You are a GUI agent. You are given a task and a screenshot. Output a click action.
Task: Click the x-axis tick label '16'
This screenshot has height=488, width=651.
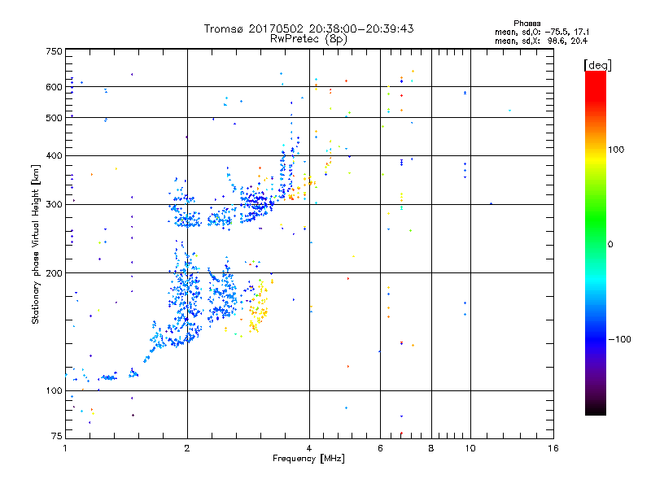click(553, 448)
